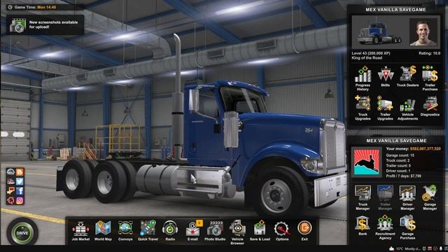Click the microphone icon in the system tray
448x252 pixels.
point(441,248)
